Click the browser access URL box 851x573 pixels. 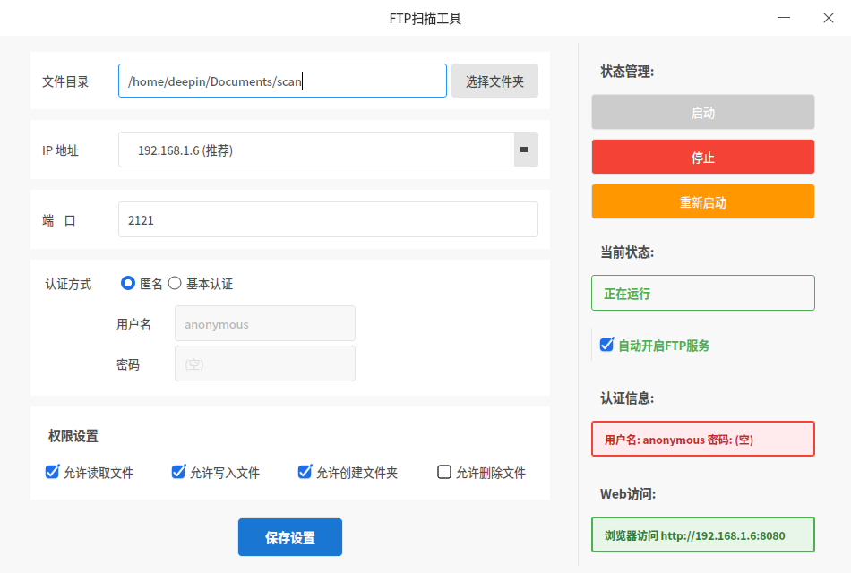[703, 535]
